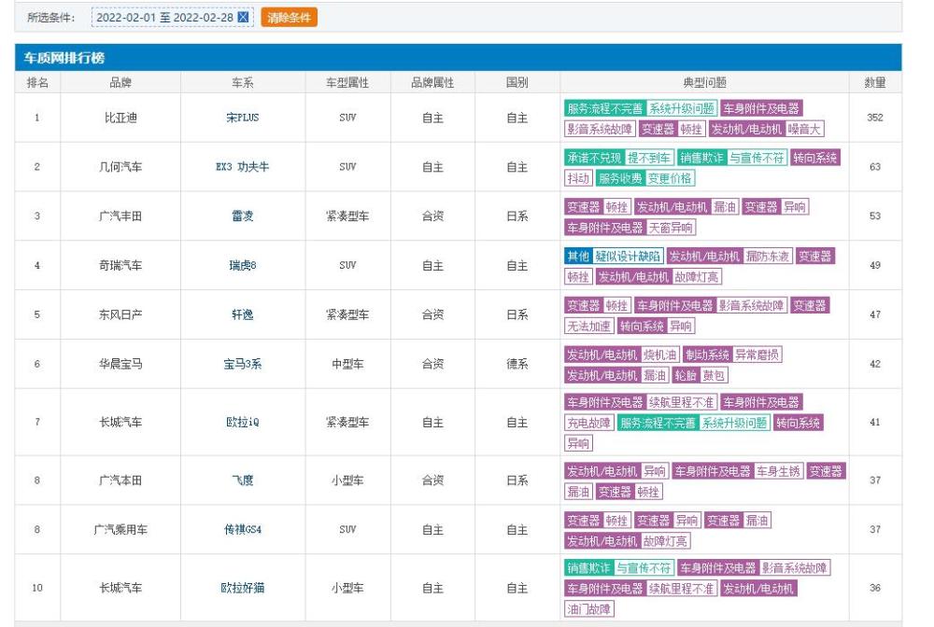Click the 车身生锈 tag in 飞度 row

(779, 471)
